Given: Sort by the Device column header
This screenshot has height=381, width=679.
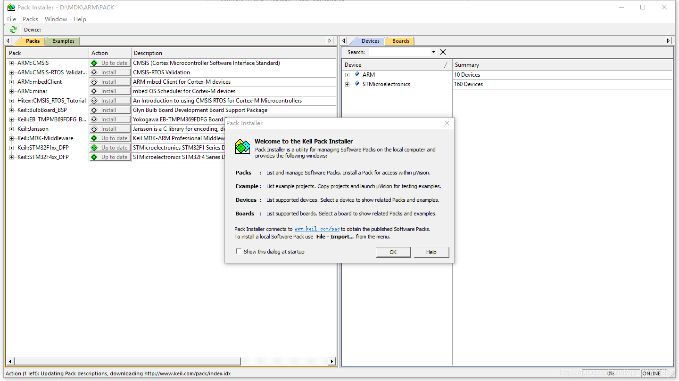Looking at the screenshot, I should pos(397,65).
